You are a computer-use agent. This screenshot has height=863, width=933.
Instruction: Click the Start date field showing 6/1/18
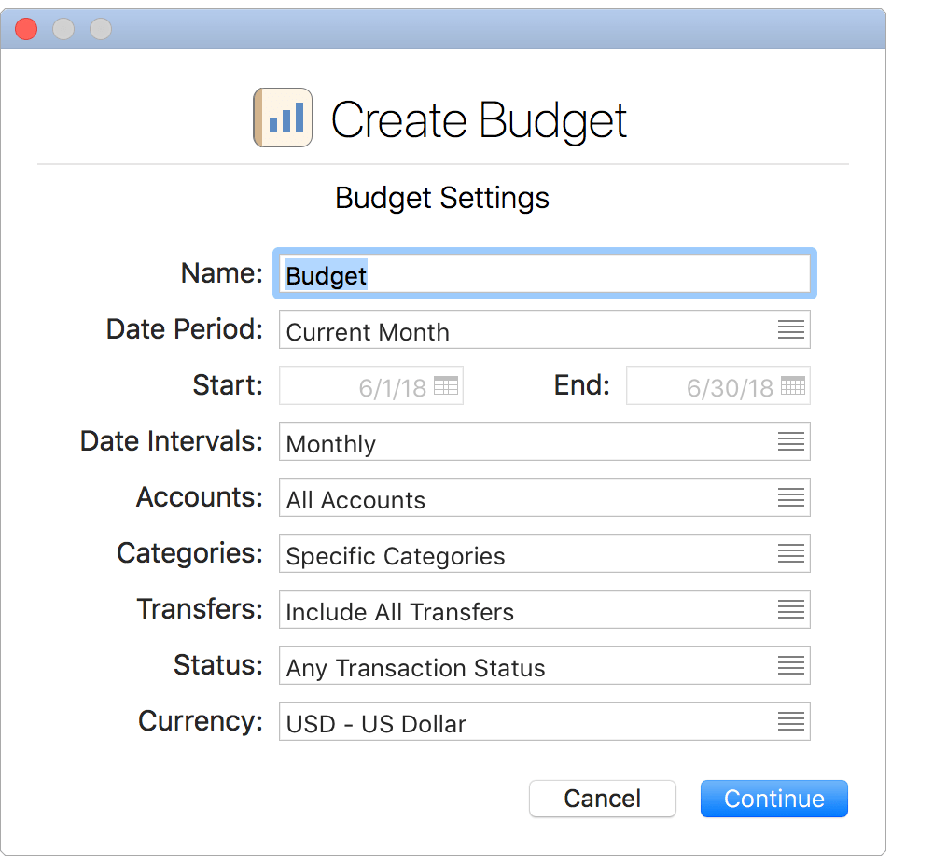tap(370, 385)
